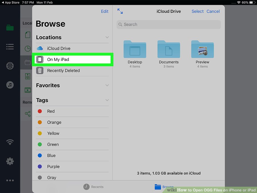Select On My iPad location

[72, 59]
